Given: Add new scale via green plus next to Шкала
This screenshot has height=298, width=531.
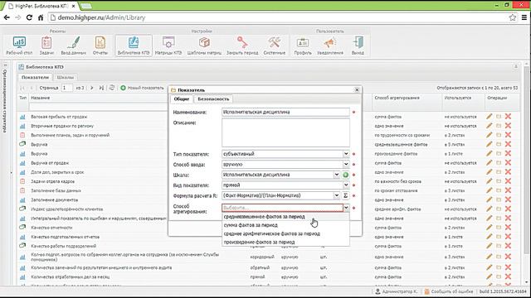Looking at the screenshot, I should (345, 175).
